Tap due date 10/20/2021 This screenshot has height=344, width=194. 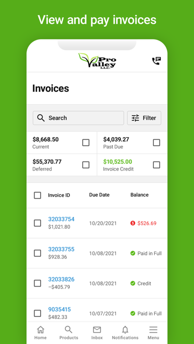103,223
